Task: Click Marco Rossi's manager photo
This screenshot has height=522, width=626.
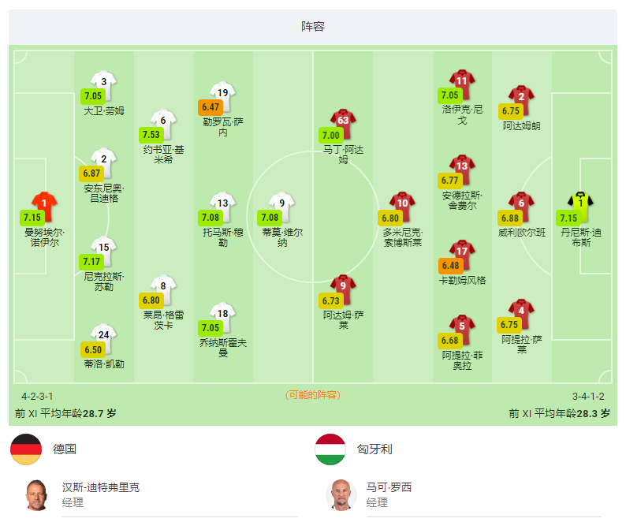Action: 341,495
